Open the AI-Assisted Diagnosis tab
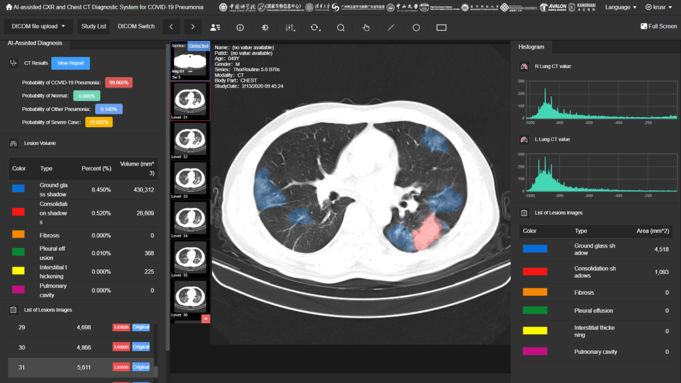This screenshot has width=681, height=383. pyautogui.click(x=35, y=43)
